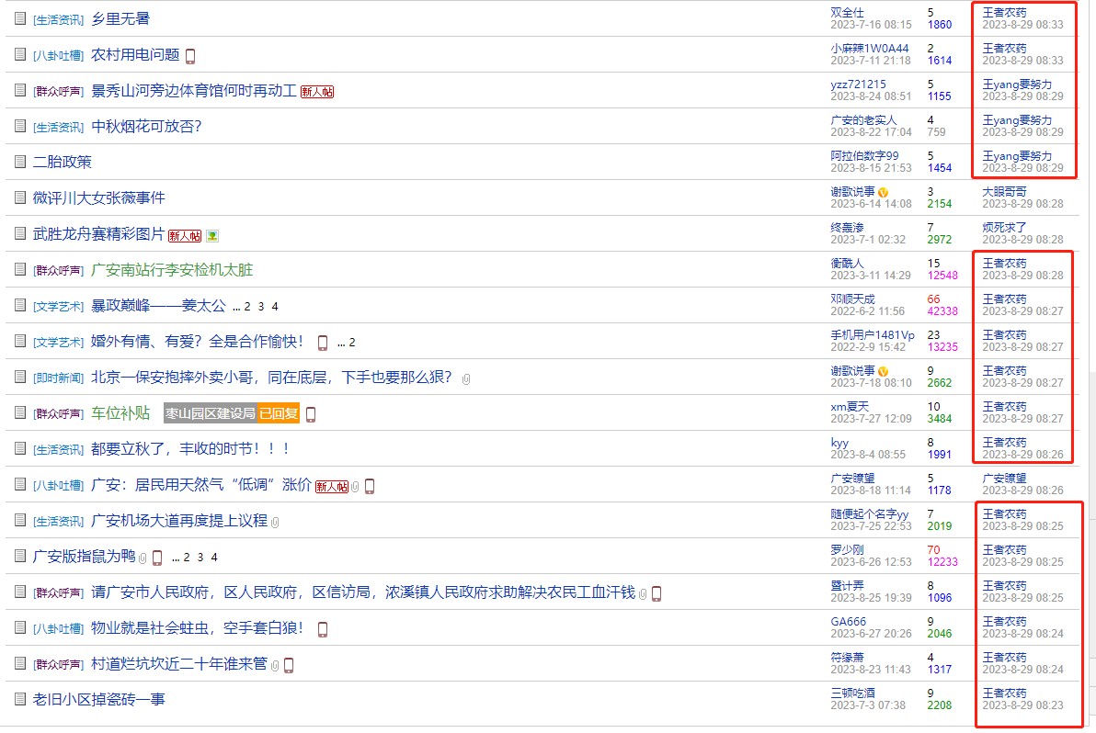Viewport: 1096px width, 733px height.
Task: Click the thread icon beside 二胎政策
Action: coord(20,162)
